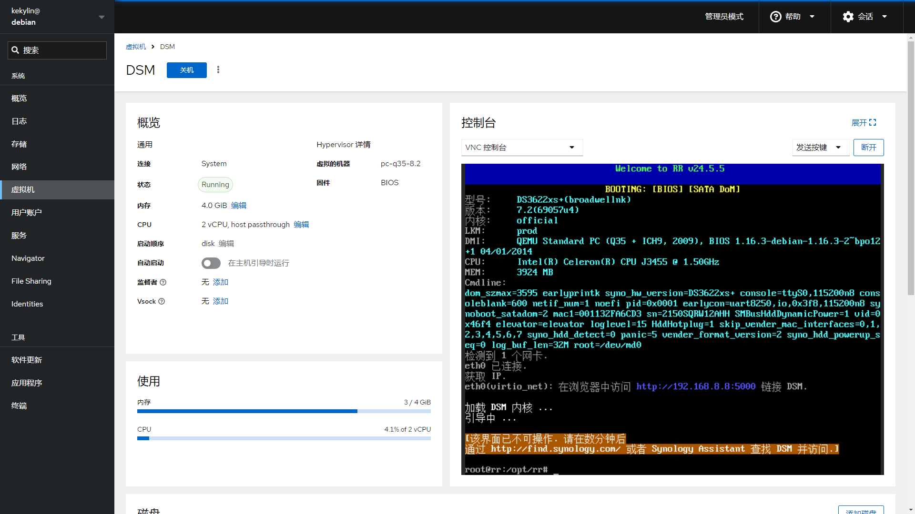
Task: Click the 3 / 4 GiB memory value
Action: tap(417, 403)
